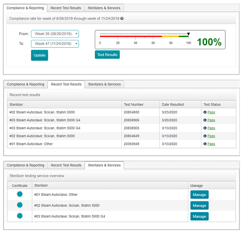The image size is (241, 233).
Task: Select Compliance & Reporting tab in the bottom panel
Action: 26,165
